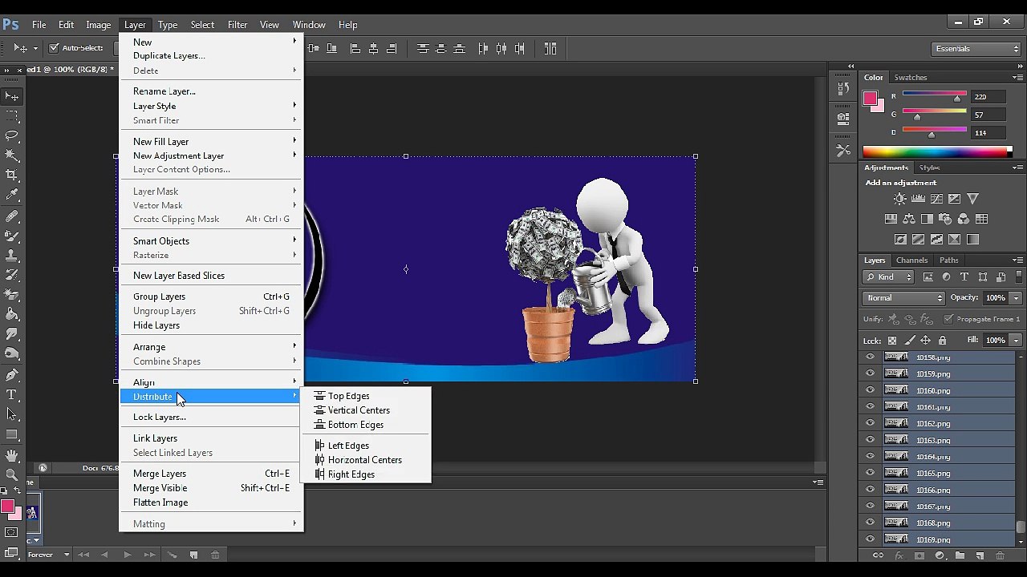
Task: Toggle Propagate Frame 1 checkbox
Action: (x=949, y=319)
